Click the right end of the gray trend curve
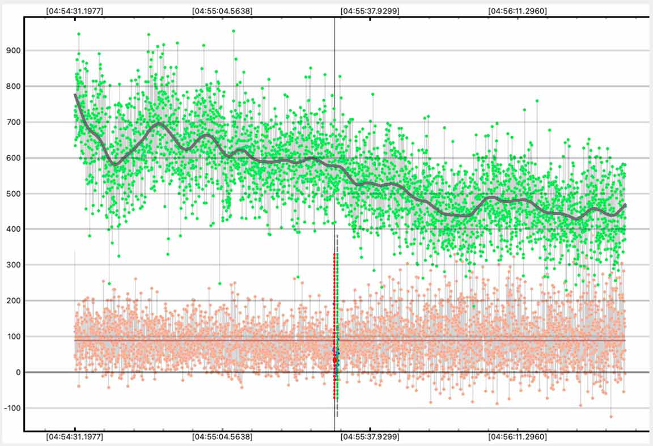653x446 pixels. (625, 206)
